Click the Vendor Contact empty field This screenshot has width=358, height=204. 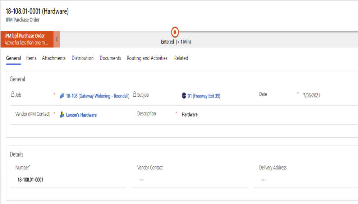190,180
